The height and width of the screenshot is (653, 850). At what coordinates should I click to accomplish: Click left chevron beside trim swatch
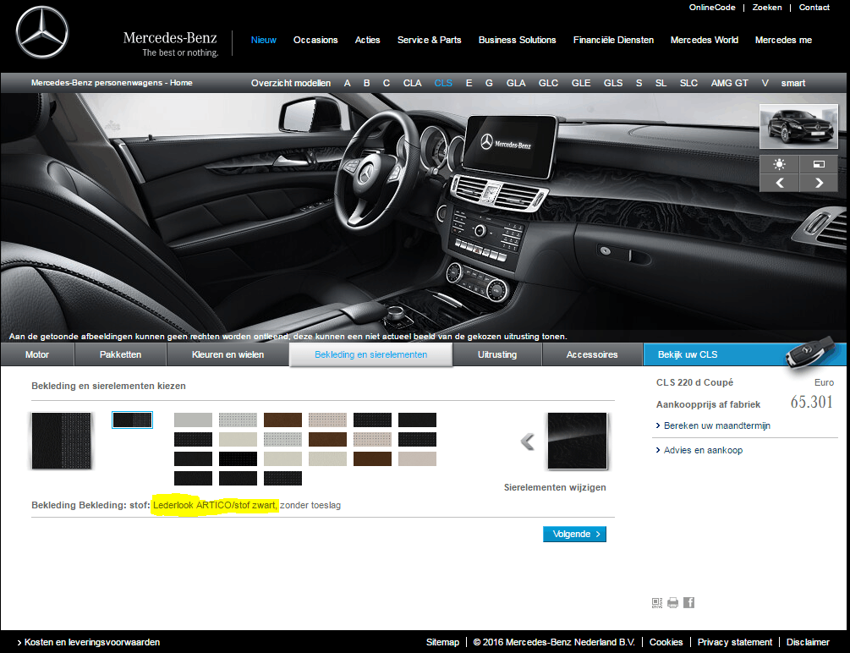tap(528, 442)
